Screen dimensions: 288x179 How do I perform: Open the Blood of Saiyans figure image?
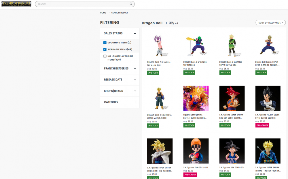tap(268, 46)
